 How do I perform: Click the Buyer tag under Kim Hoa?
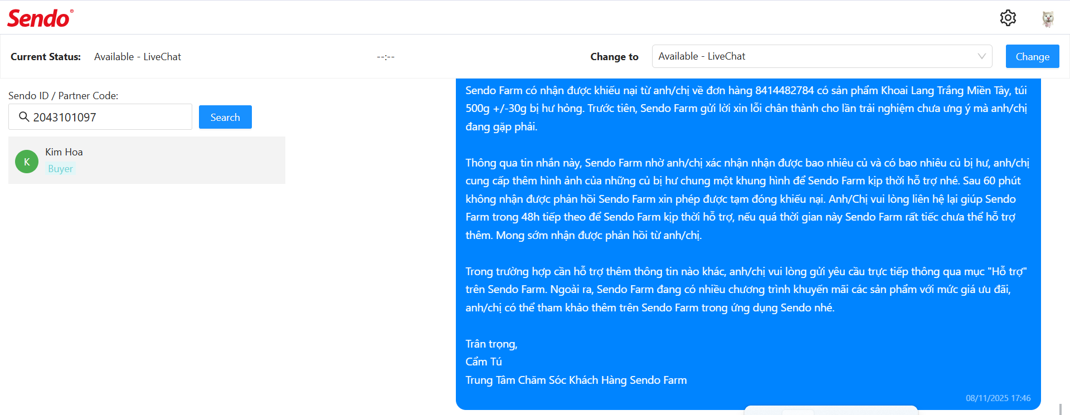(60, 169)
